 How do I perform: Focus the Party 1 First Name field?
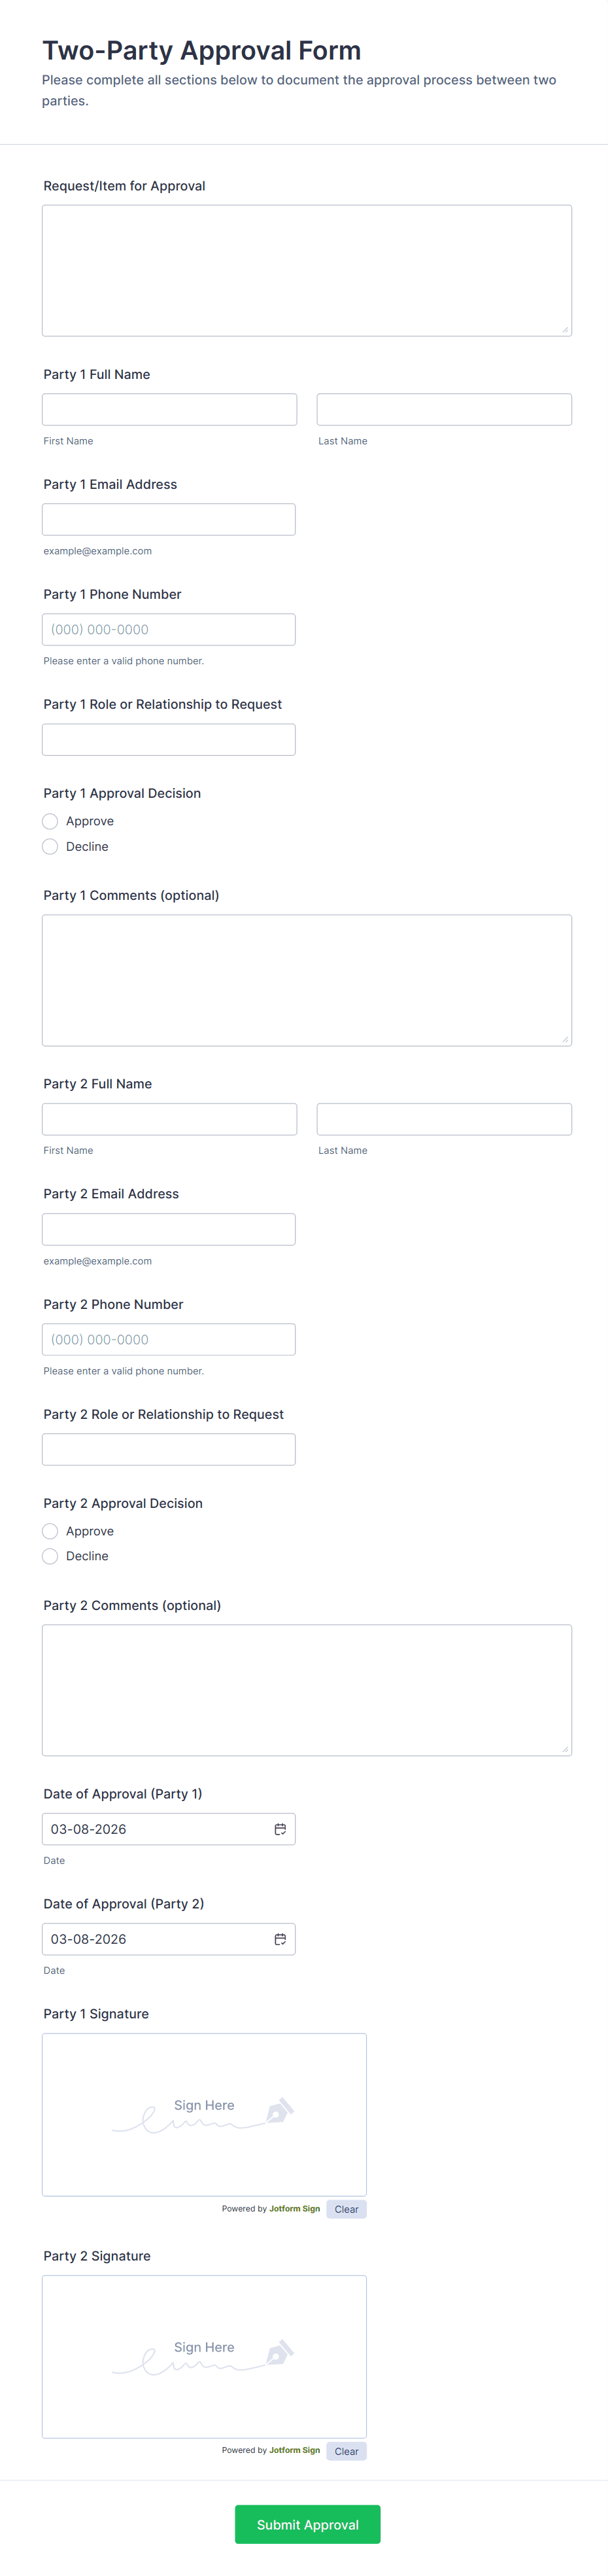click(x=169, y=409)
